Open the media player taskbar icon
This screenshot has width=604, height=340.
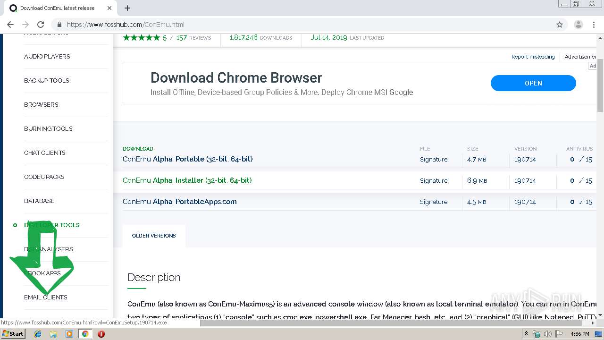[x=69, y=334]
